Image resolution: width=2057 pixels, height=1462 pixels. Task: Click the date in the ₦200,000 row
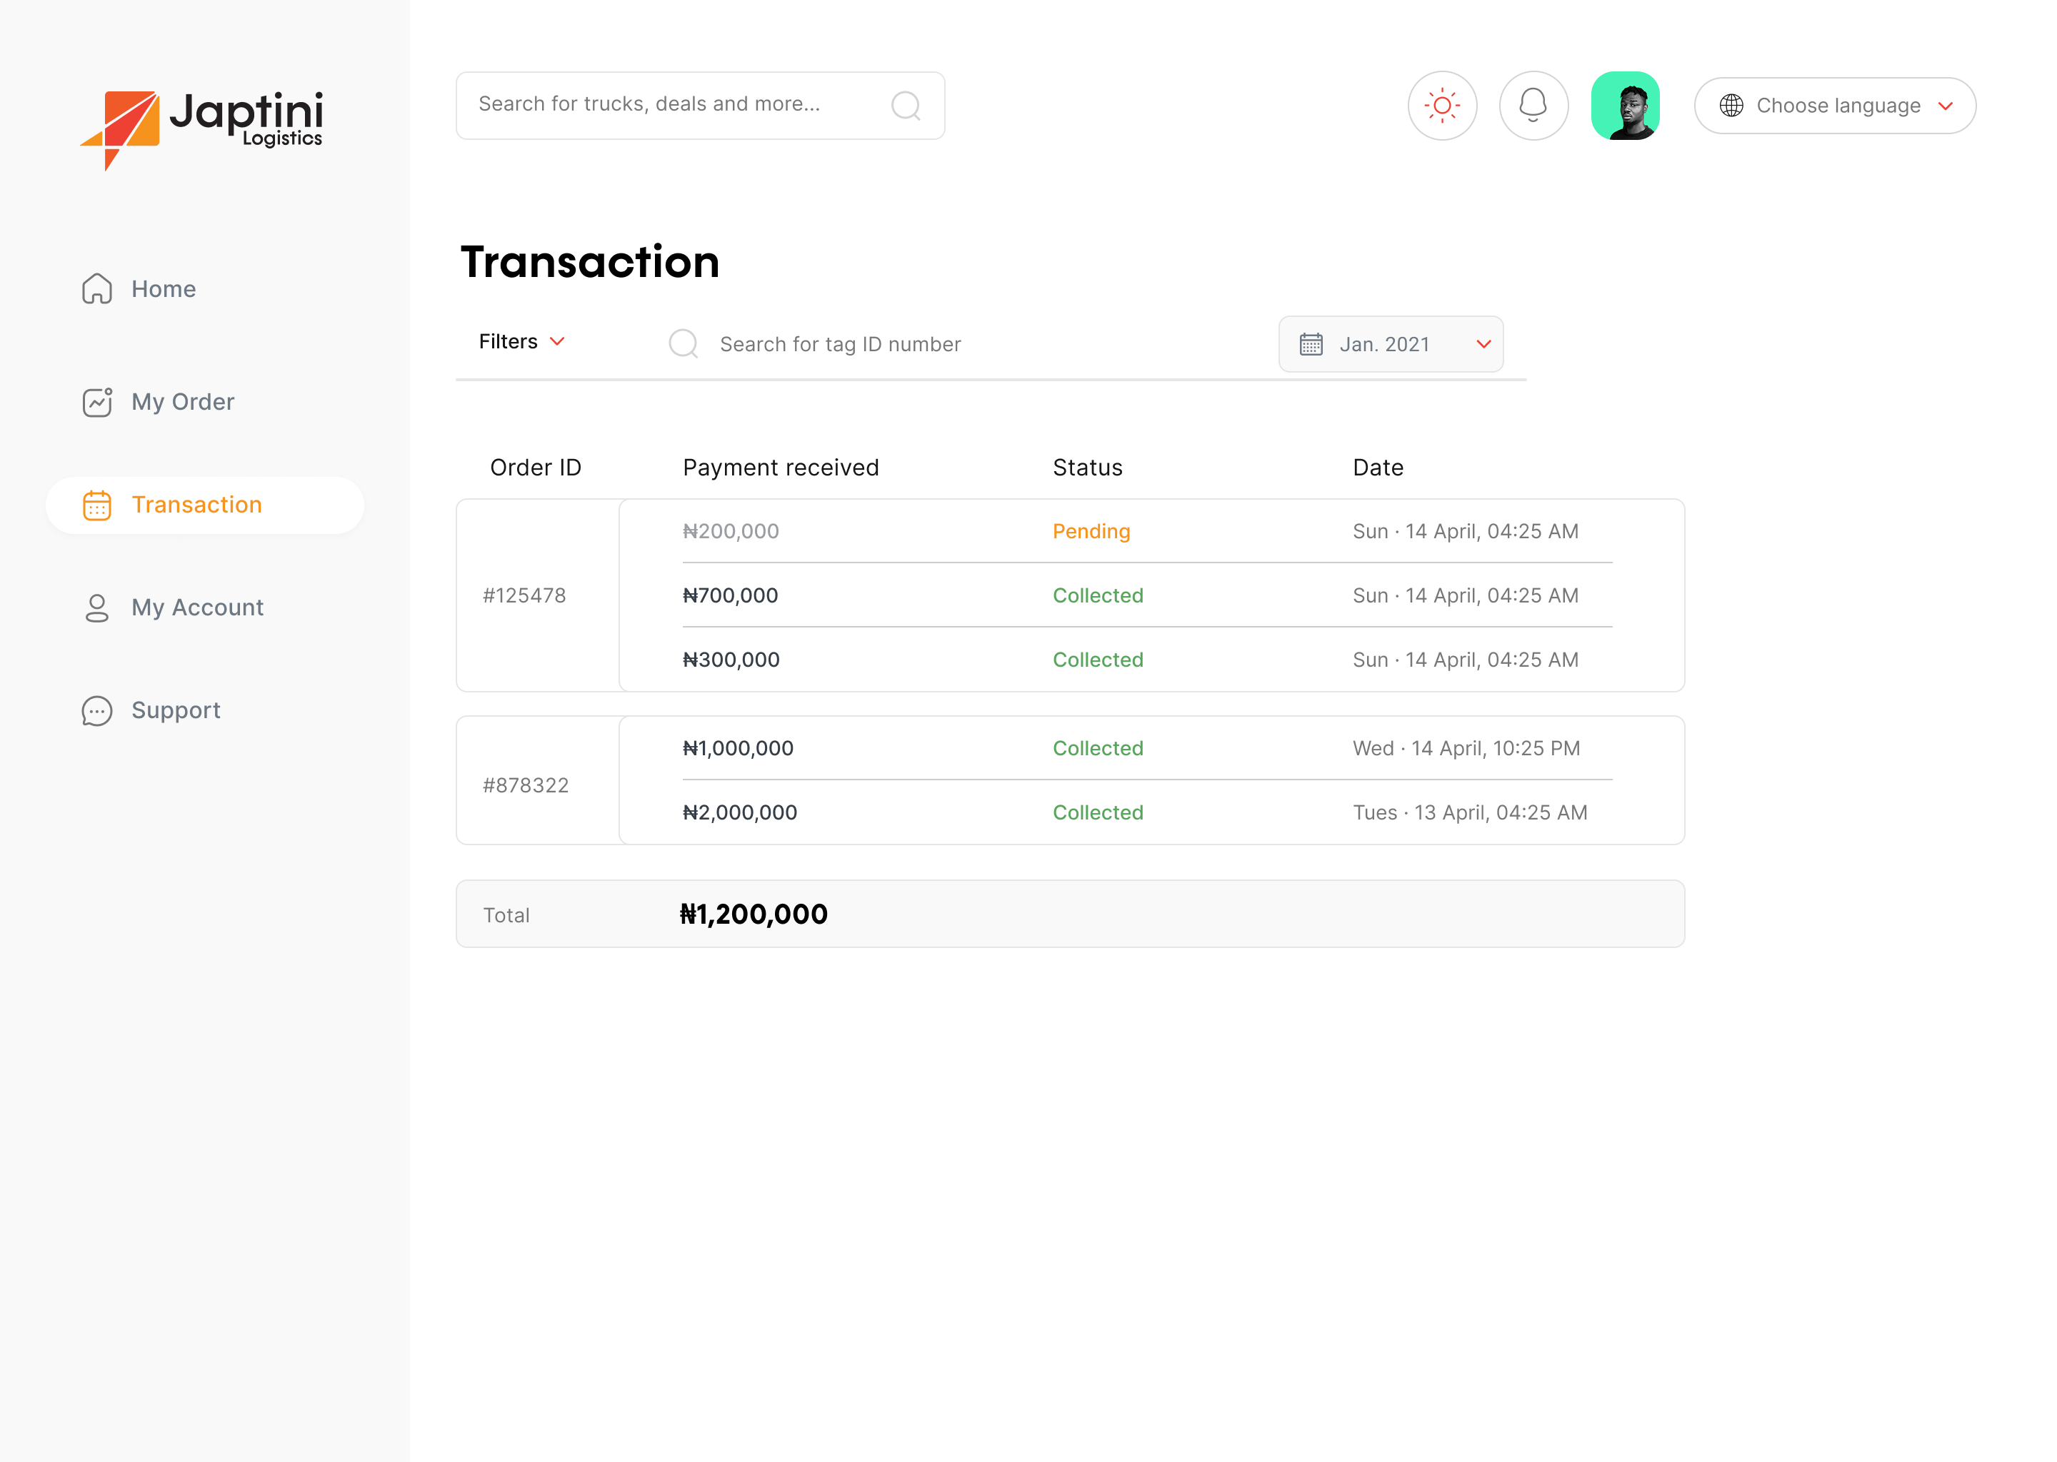[1466, 531]
